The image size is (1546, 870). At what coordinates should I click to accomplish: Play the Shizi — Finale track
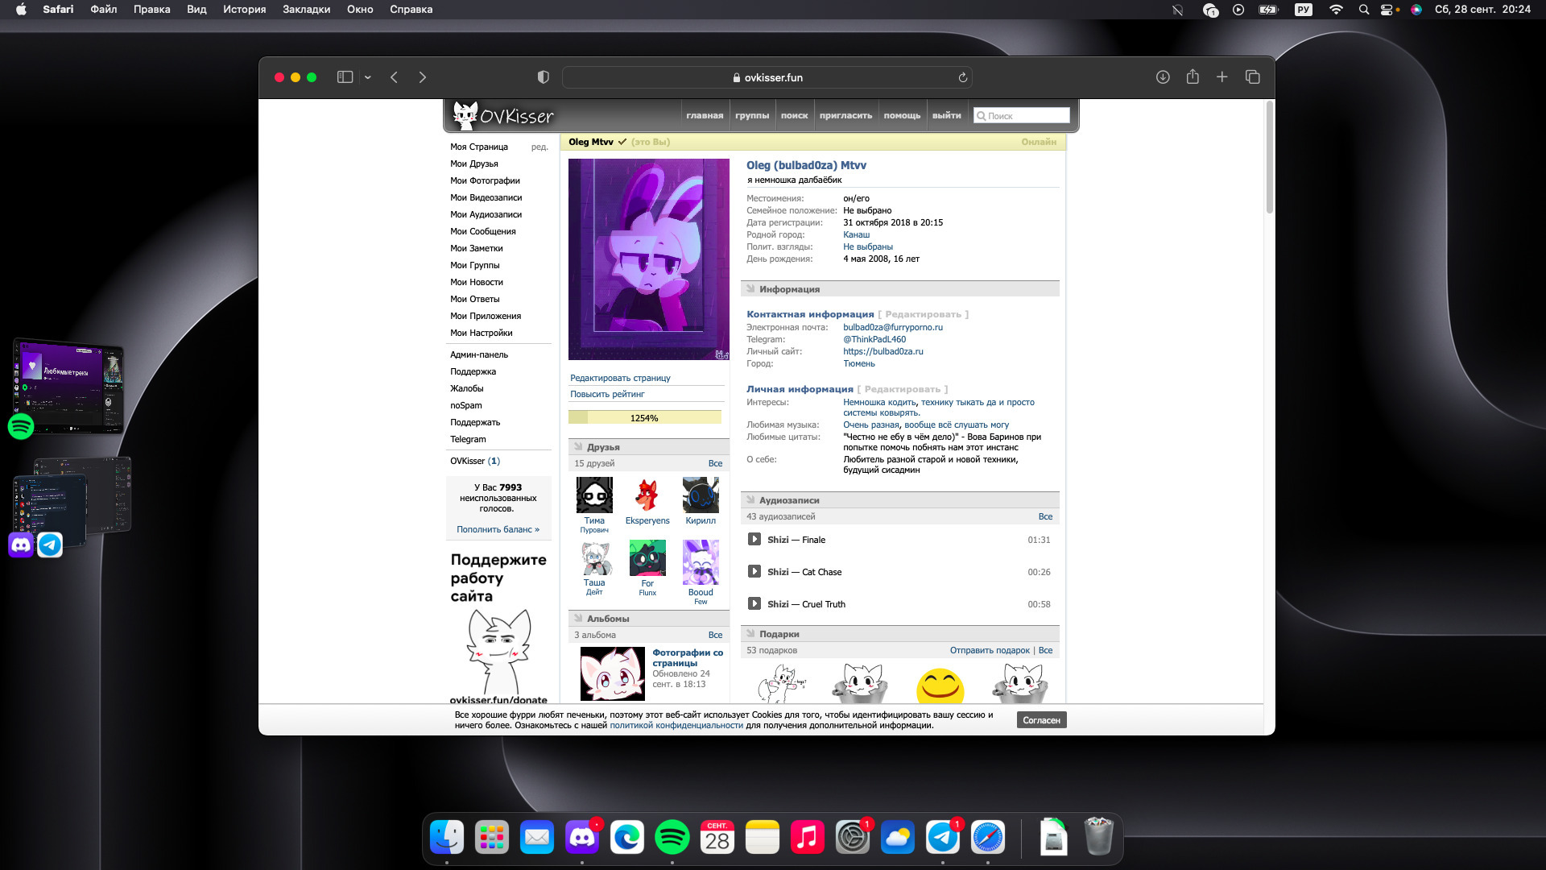[x=754, y=540]
